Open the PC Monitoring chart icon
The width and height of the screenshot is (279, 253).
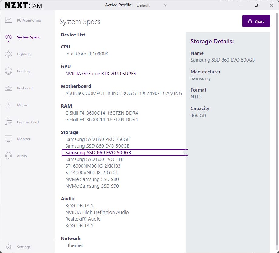click(8, 20)
